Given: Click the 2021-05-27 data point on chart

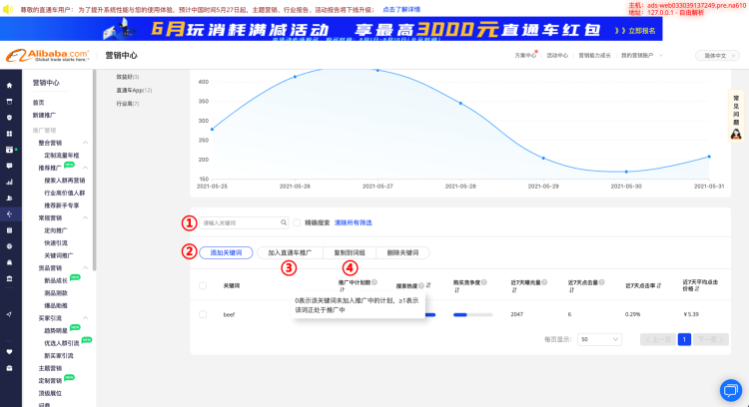Looking at the screenshot, I should pyautogui.click(x=377, y=70).
